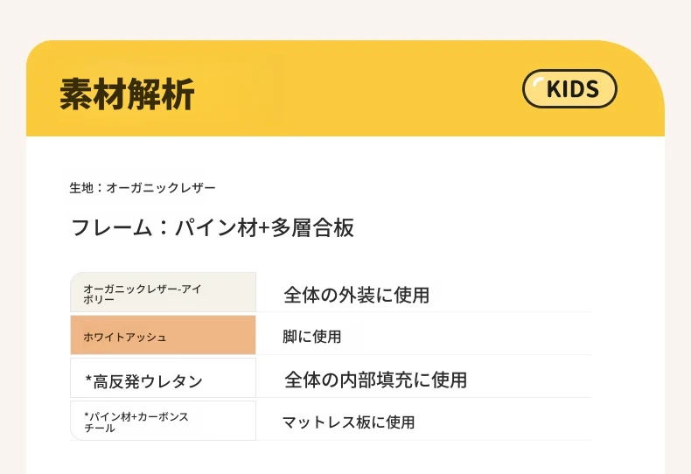Click the word チール in last row

[x=100, y=429]
